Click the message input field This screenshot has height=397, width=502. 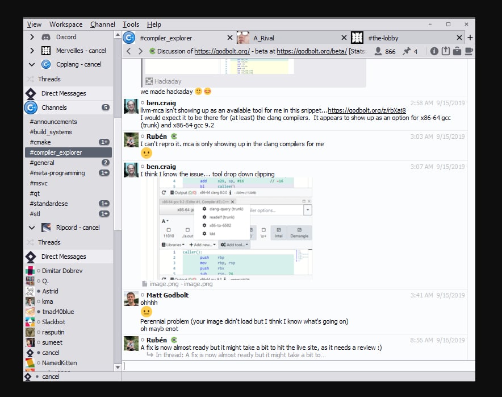[298, 366]
